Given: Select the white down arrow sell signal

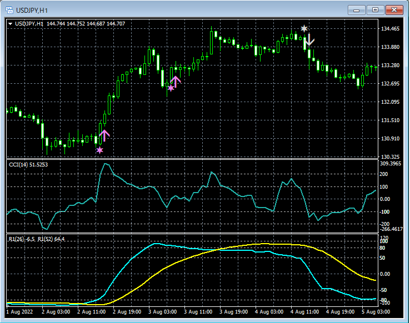Looking at the screenshot, I should point(309,40).
